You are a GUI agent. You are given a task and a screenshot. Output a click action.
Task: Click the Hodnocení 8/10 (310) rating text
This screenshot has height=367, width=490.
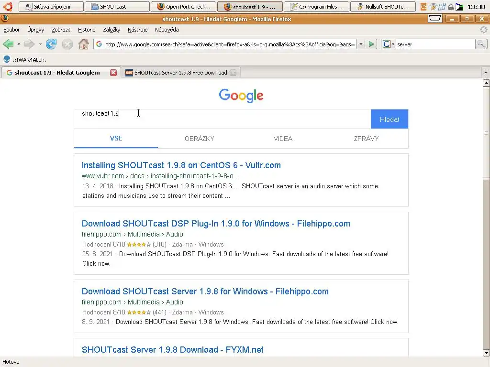click(124, 244)
